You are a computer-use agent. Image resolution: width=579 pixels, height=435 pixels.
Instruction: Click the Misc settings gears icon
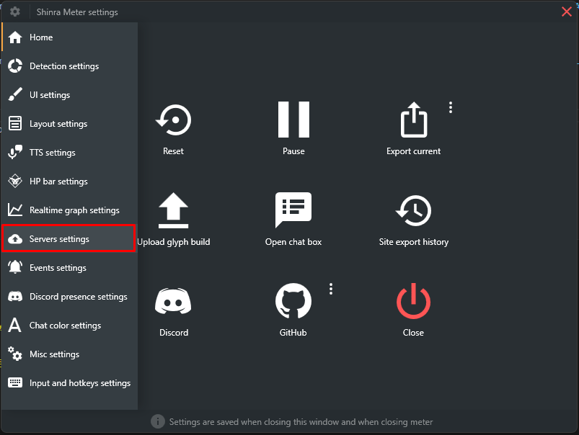point(14,354)
